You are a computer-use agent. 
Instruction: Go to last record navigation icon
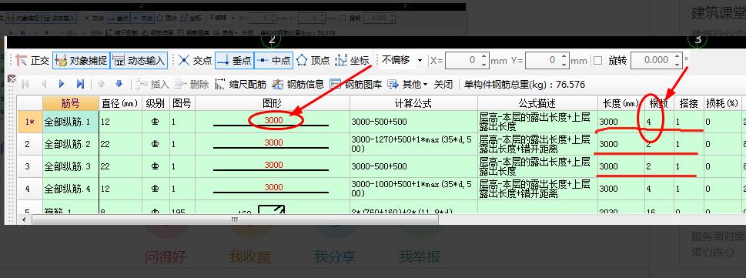tap(80, 84)
